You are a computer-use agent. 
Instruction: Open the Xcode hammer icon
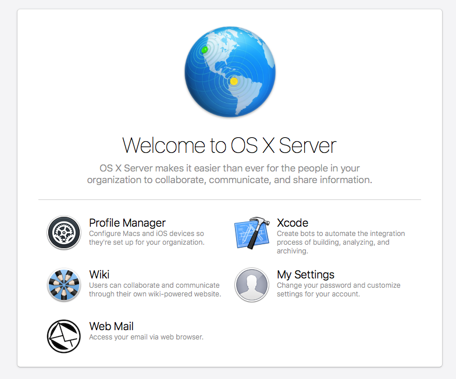[252, 233]
